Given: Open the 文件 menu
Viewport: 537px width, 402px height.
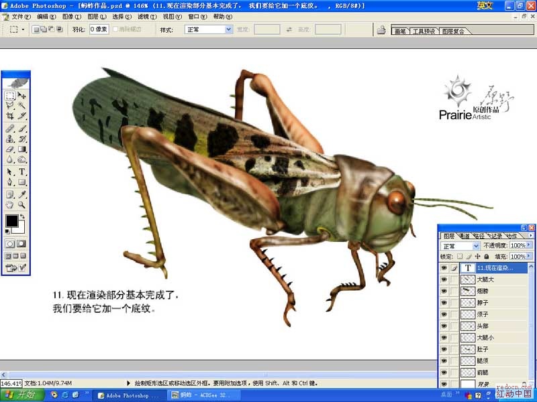Looking at the screenshot, I should click(x=21, y=16).
